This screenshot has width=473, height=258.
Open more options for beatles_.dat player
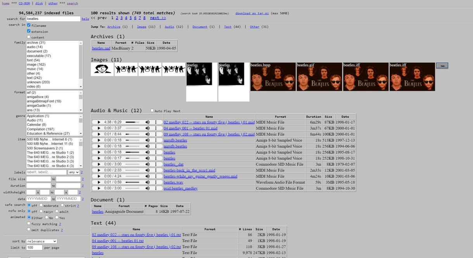click(x=156, y=164)
